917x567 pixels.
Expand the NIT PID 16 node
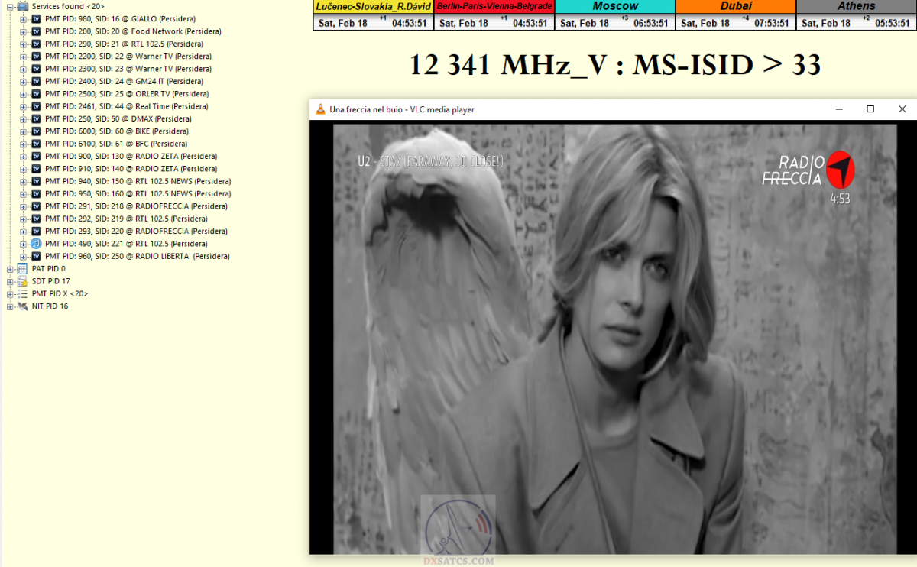10,306
